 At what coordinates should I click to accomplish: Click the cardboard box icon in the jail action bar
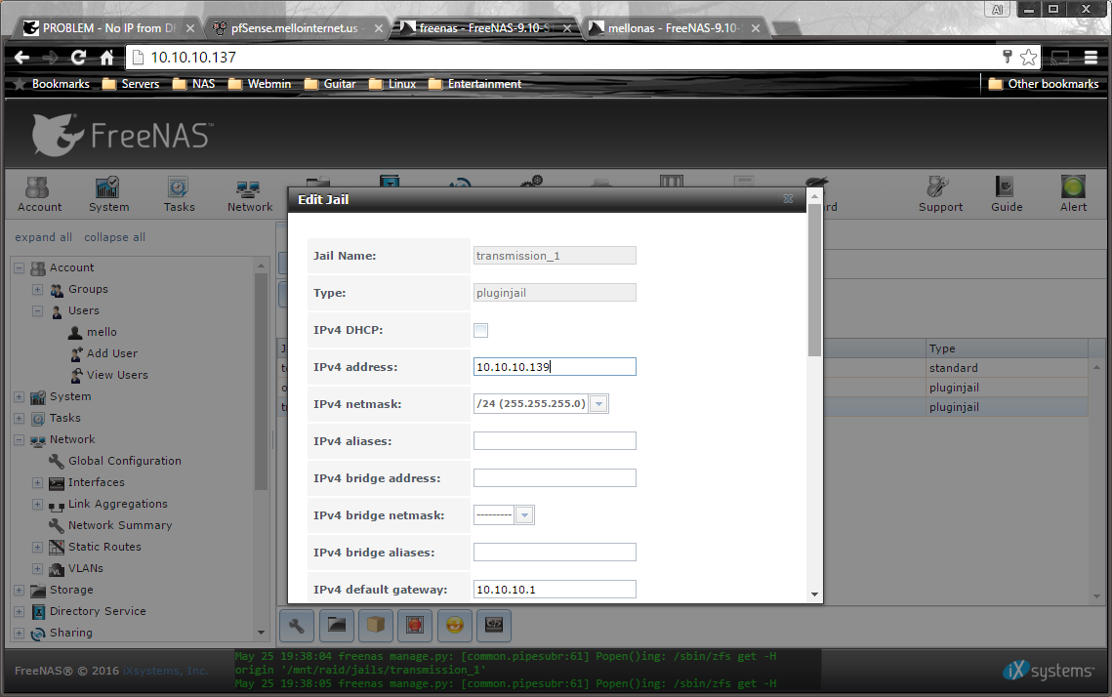click(375, 625)
